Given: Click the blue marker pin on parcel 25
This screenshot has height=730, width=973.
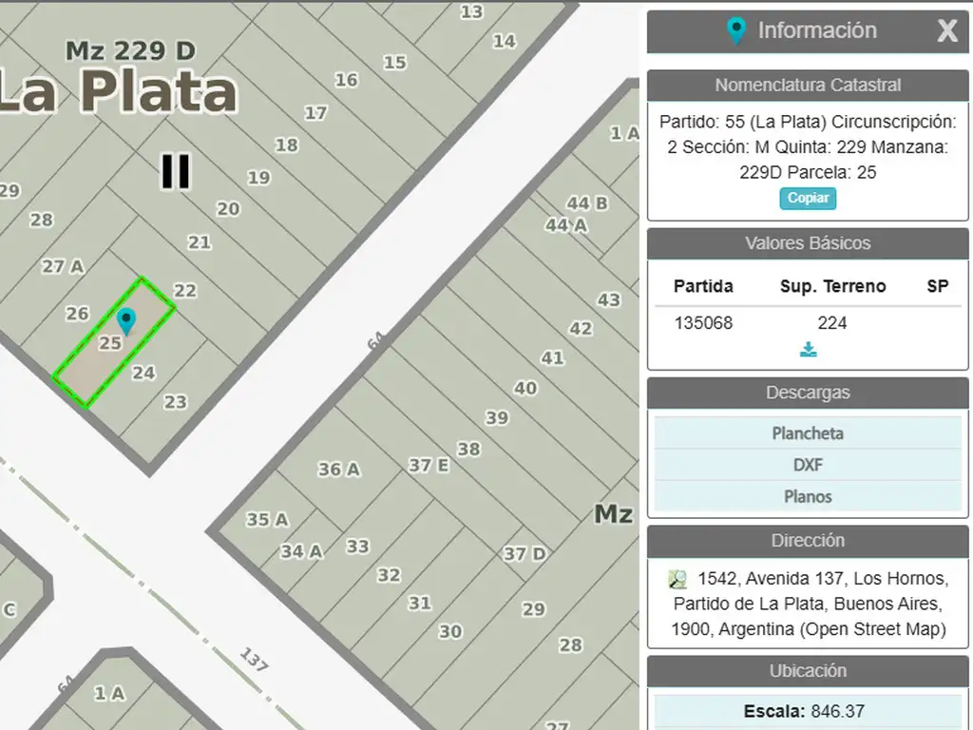Looking at the screenshot, I should (125, 320).
